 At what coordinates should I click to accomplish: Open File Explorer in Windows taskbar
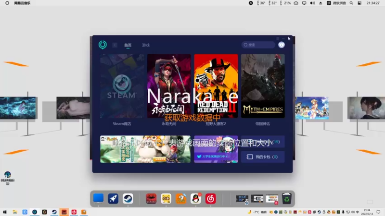pos(15,212)
